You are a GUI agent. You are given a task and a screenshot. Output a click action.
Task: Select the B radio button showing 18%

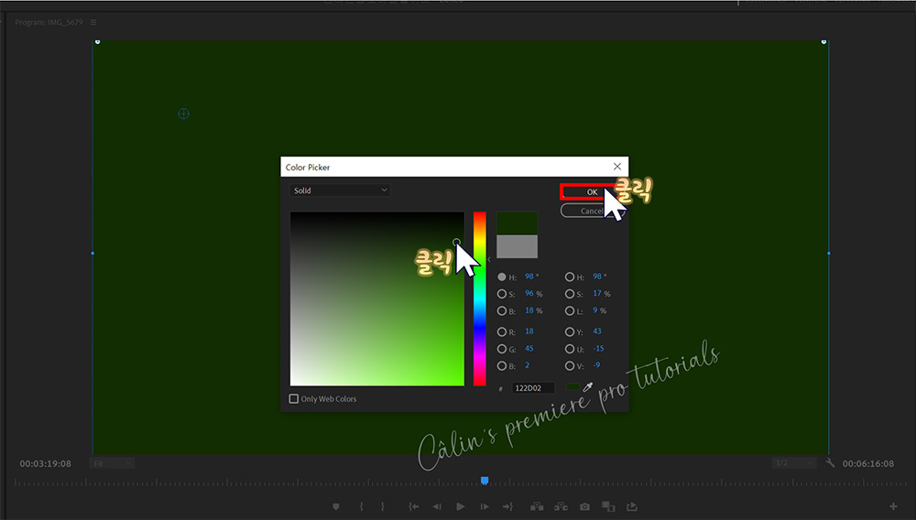point(502,311)
